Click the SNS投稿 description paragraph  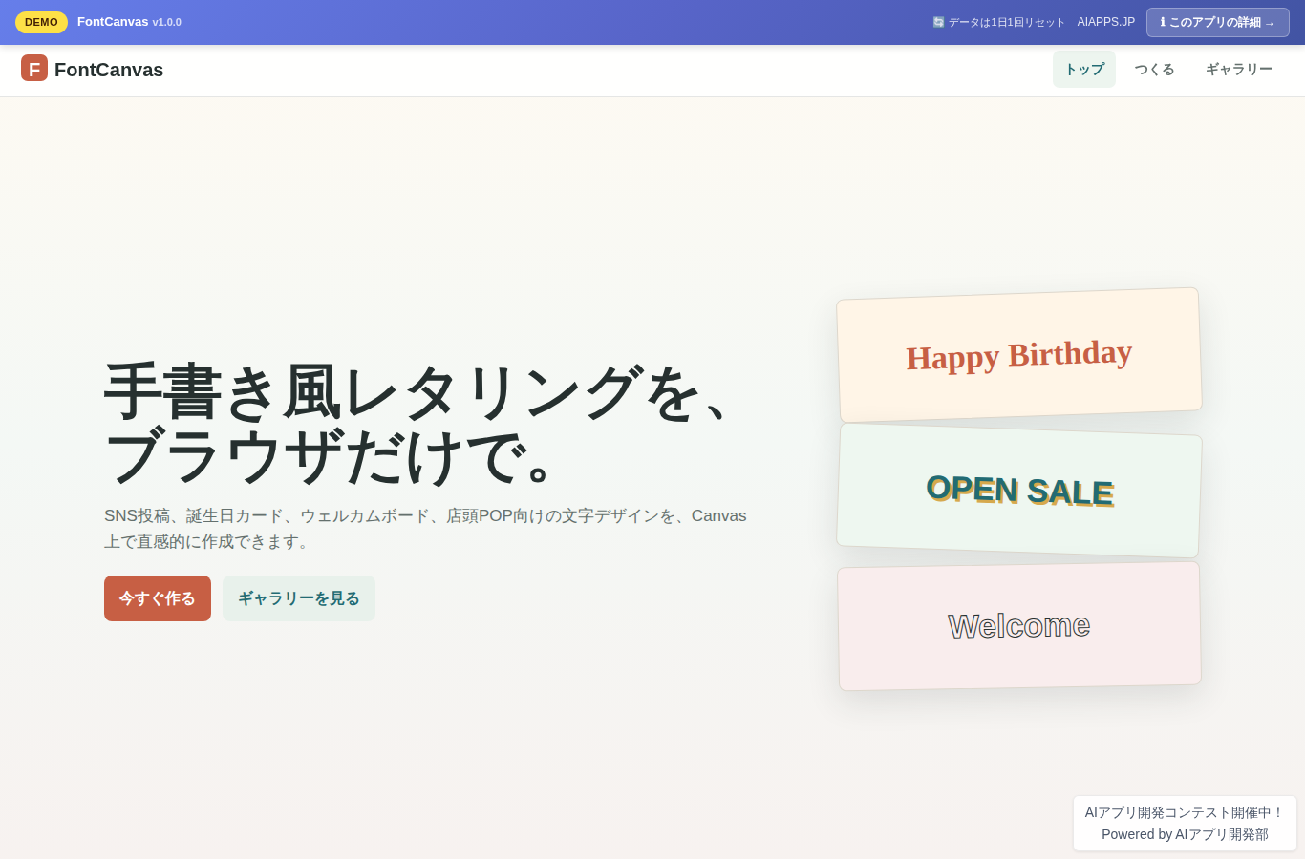425,529
